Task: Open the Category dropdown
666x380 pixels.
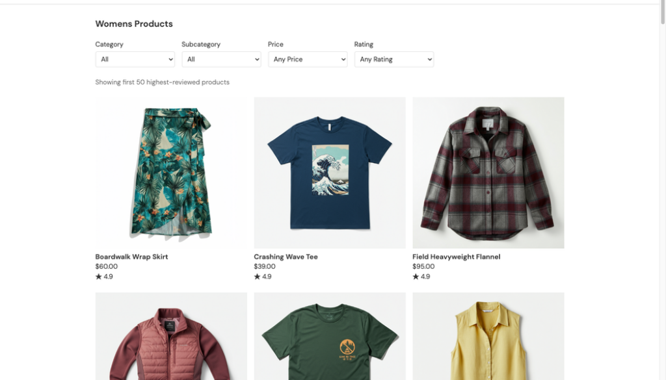Action: pos(135,59)
